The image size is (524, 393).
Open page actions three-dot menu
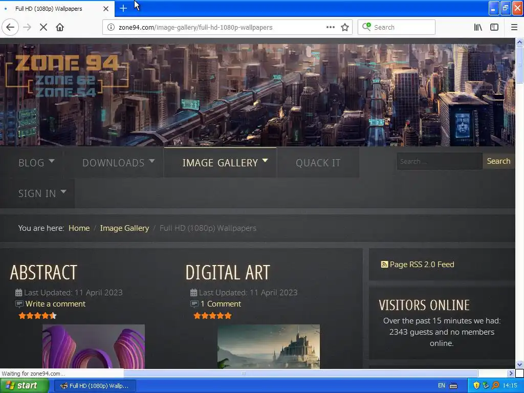pos(330,28)
